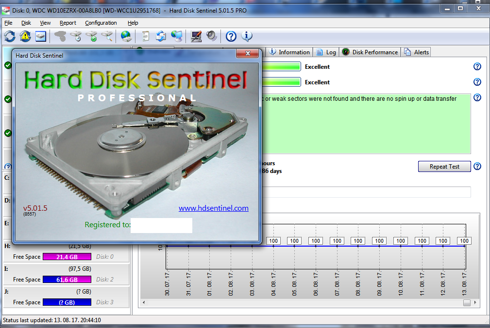Switch to the Disk Performance tab
The image size is (490, 328).
click(x=371, y=52)
